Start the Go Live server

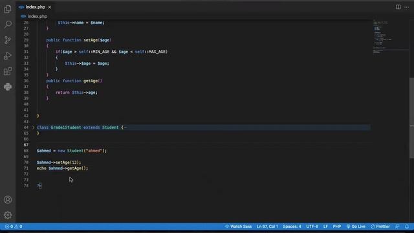coord(356,227)
